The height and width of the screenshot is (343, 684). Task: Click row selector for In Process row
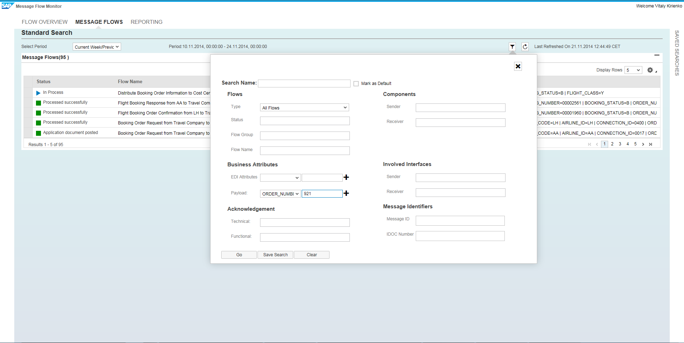28,93
